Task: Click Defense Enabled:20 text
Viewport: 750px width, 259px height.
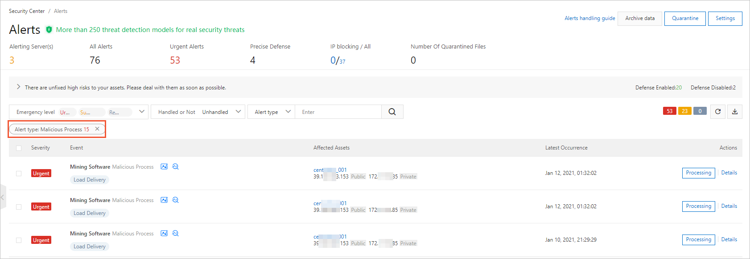Action: (x=659, y=88)
